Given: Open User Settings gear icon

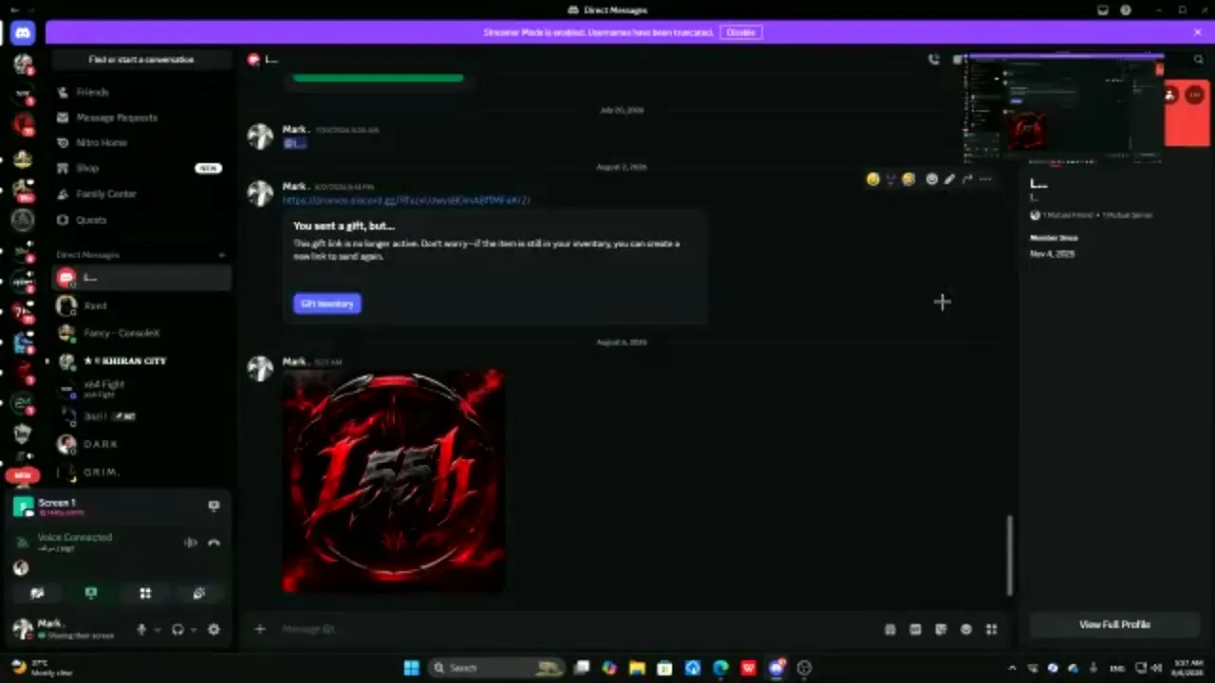Looking at the screenshot, I should click(x=214, y=629).
